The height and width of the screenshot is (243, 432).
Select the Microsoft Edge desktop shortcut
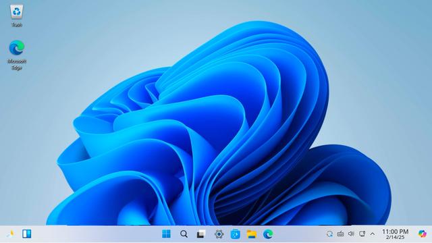coord(16,55)
